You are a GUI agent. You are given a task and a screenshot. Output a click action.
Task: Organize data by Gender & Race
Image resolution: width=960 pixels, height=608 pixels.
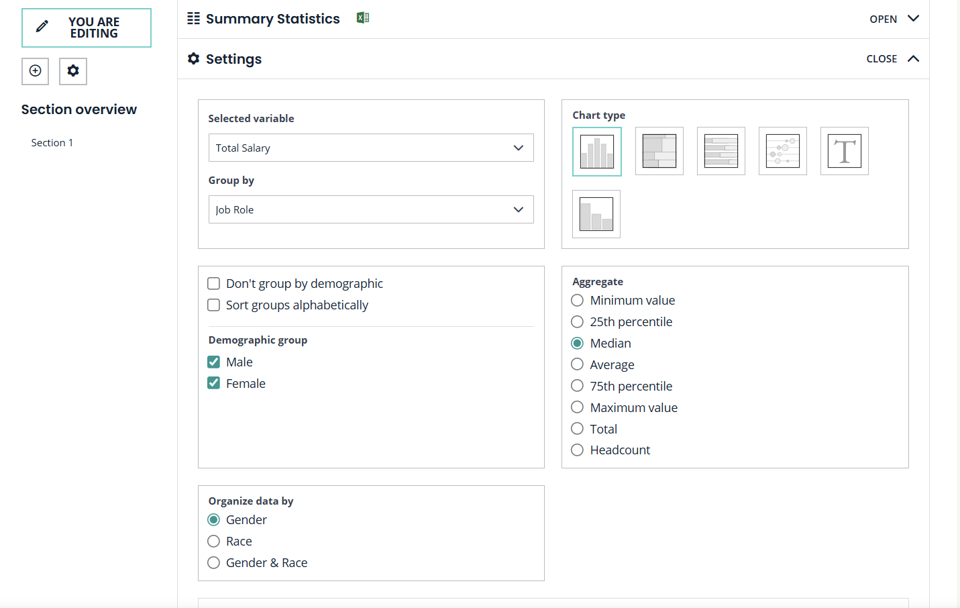[214, 562]
